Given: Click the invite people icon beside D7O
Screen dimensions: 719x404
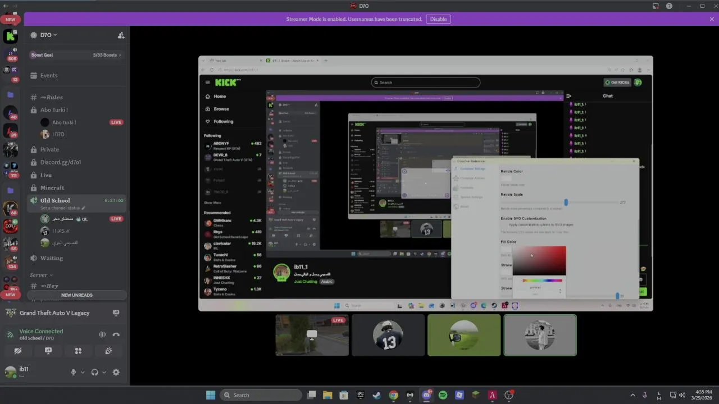Looking at the screenshot, I should pyautogui.click(x=121, y=35).
